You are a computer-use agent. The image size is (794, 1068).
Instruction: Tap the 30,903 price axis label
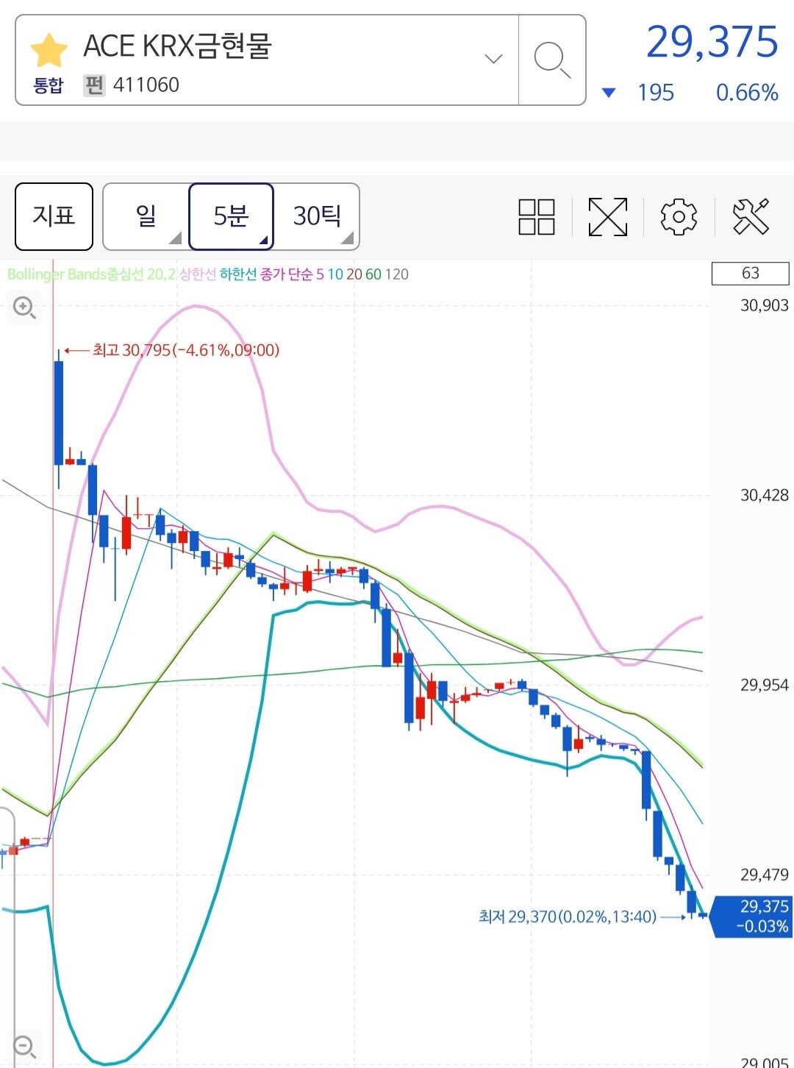tap(764, 305)
